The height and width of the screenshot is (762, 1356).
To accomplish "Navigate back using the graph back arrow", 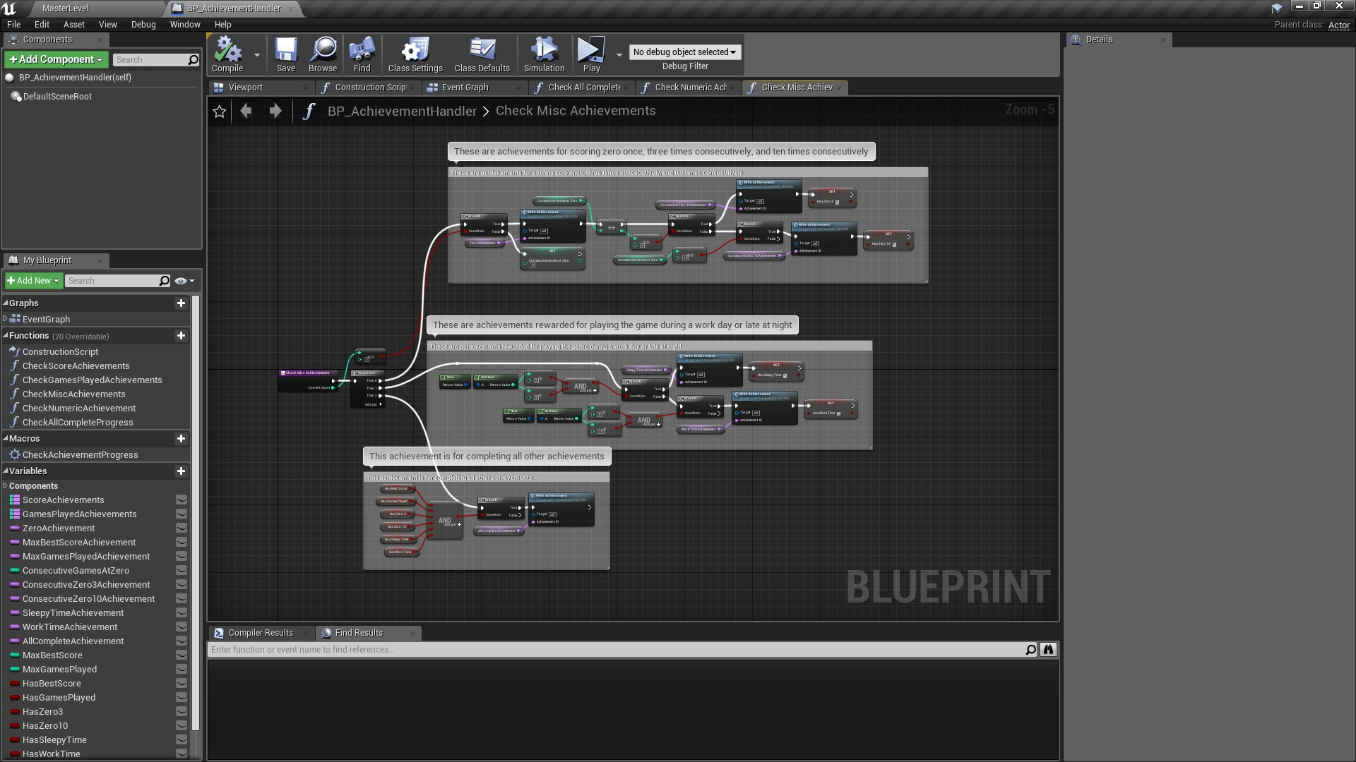I will (x=245, y=111).
